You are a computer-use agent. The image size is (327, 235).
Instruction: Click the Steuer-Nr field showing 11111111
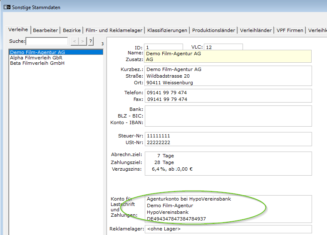(x=228, y=136)
